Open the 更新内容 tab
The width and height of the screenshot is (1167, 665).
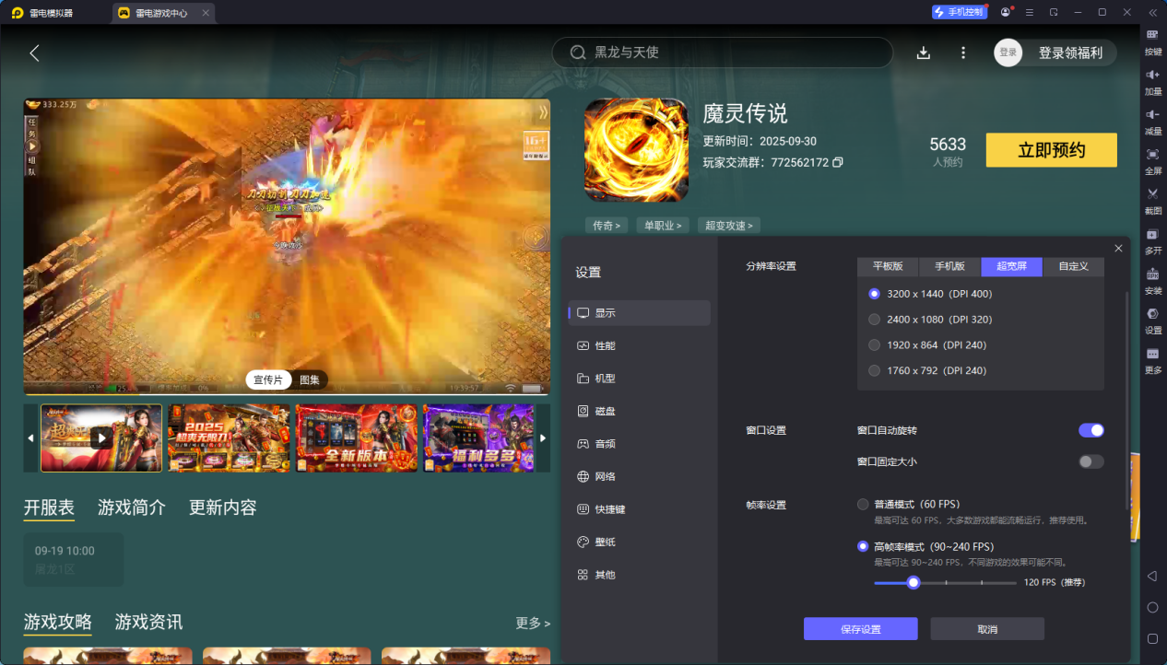coord(223,507)
